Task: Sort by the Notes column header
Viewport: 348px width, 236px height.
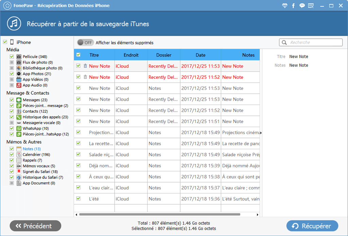Action: coord(241,55)
